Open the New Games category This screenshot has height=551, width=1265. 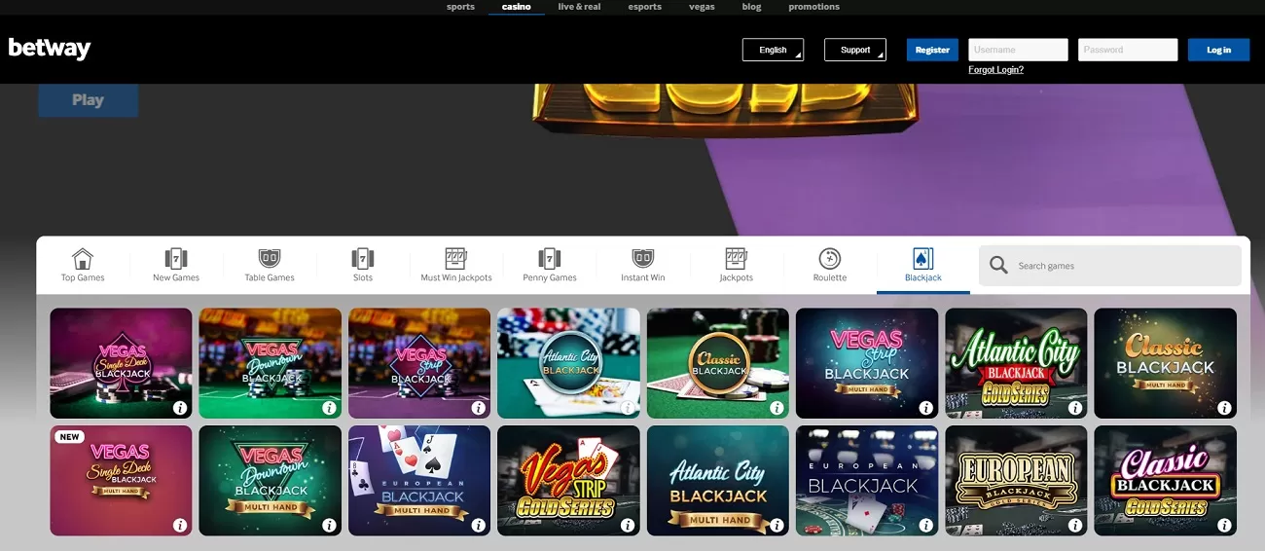click(176, 265)
